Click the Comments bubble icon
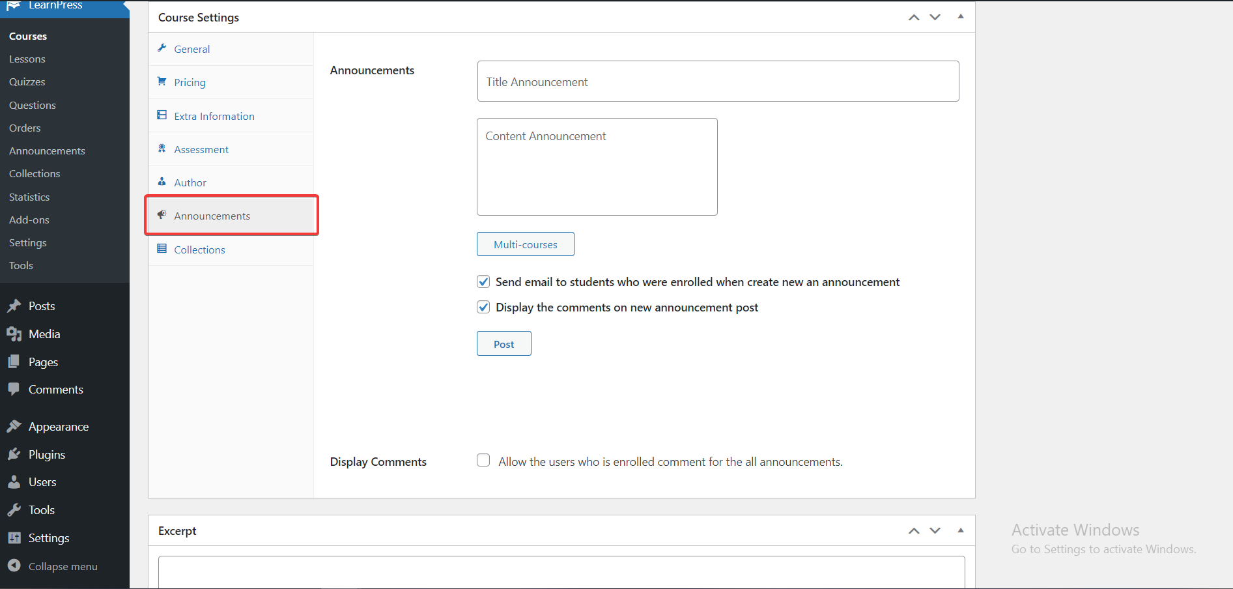Image resolution: width=1233 pixels, height=589 pixels. pyautogui.click(x=14, y=389)
